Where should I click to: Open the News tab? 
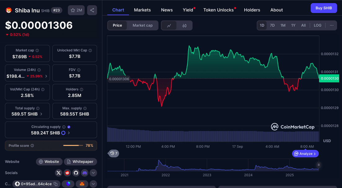167,10
